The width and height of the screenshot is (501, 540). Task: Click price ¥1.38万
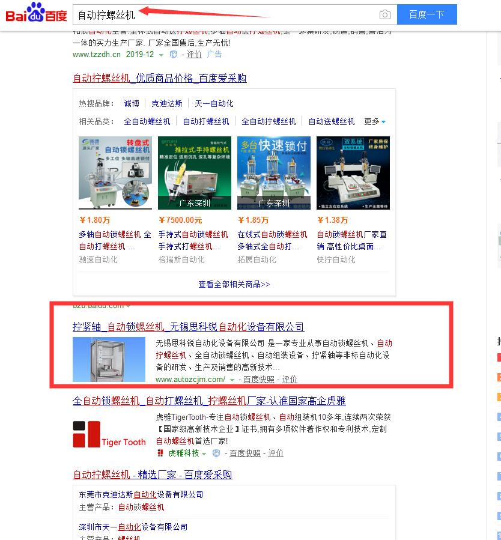click(332, 220)
